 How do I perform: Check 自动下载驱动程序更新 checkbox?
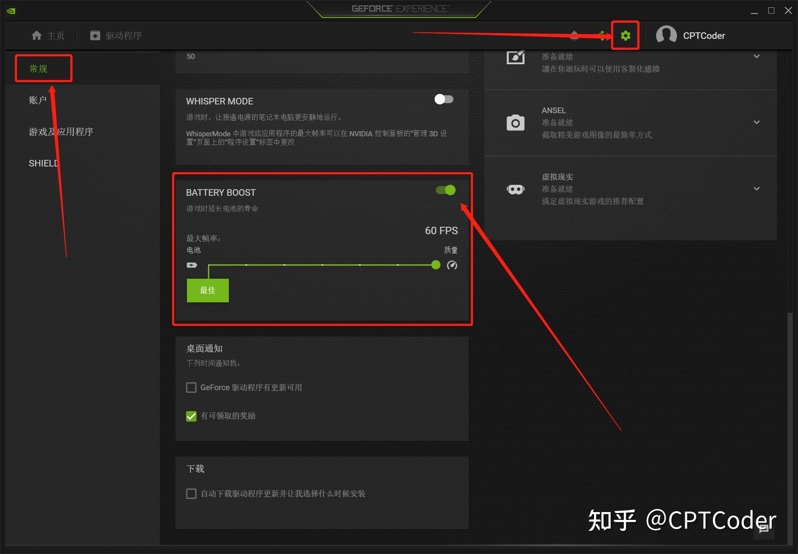tap(191, 494)
